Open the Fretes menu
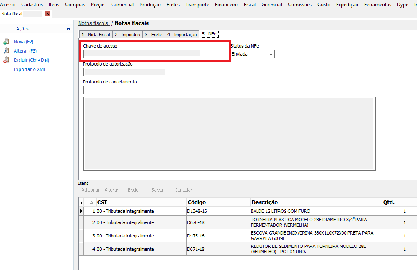 pyautogui.click(x=173, y=5)
